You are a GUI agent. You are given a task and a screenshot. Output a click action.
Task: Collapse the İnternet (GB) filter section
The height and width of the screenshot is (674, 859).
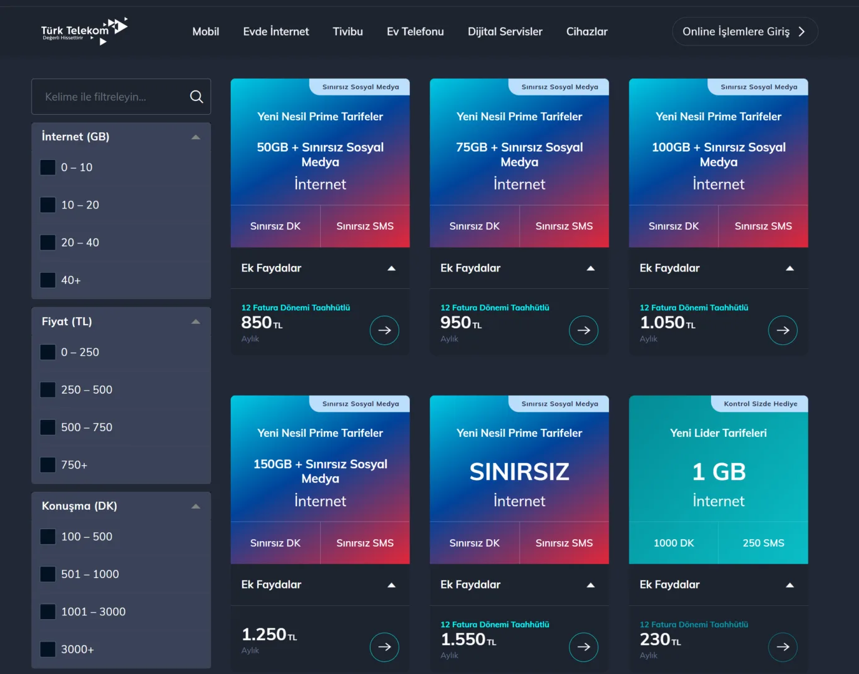(x=196, y=137)
